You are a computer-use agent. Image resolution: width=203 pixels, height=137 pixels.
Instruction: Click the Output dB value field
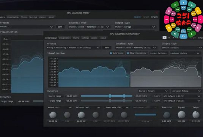coord(196,121)
